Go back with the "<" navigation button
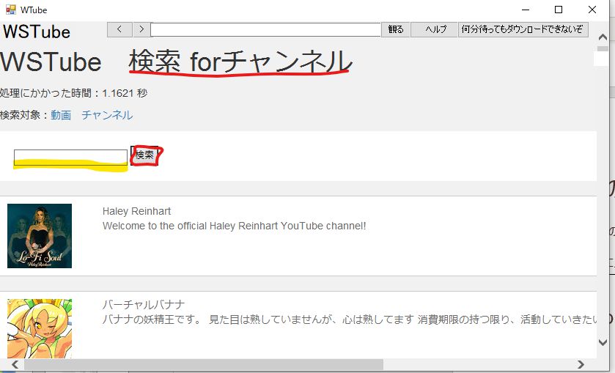This screenshot has height=373, width=615. tap(119, 29)
